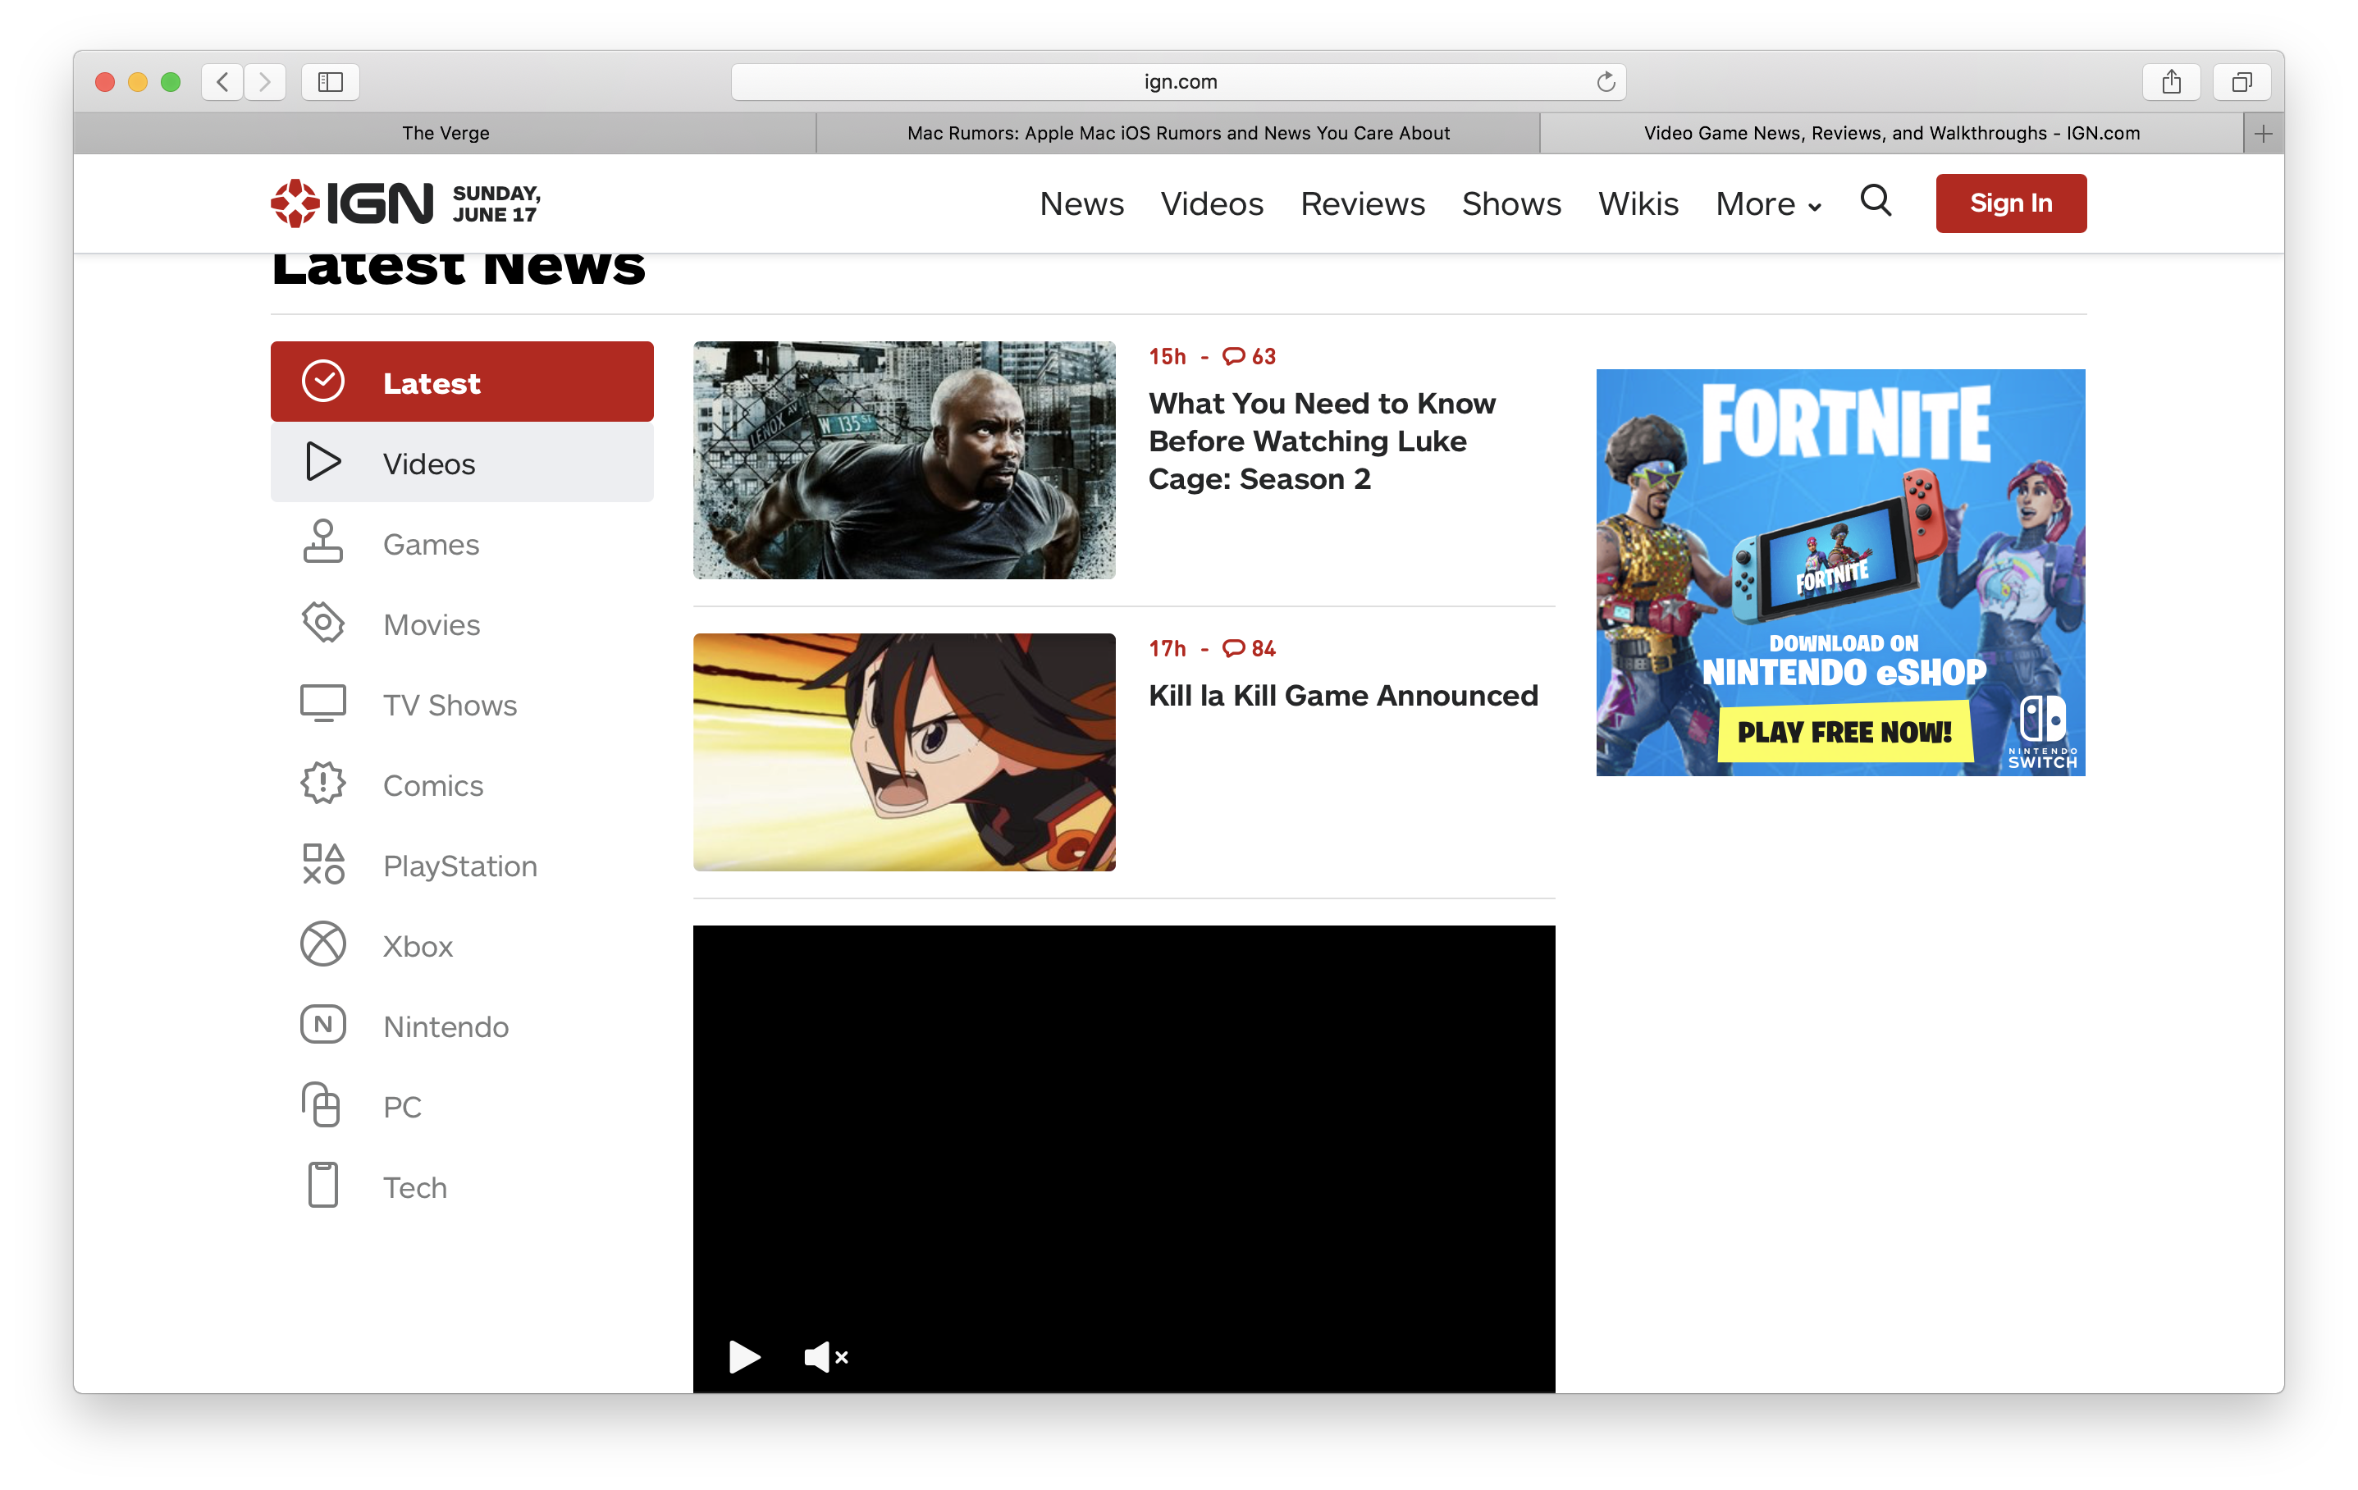Click the IGN logo in the header
The height and width of the screenshot is (1490, 2358).
pyautogui.click(x=351, y=203)
